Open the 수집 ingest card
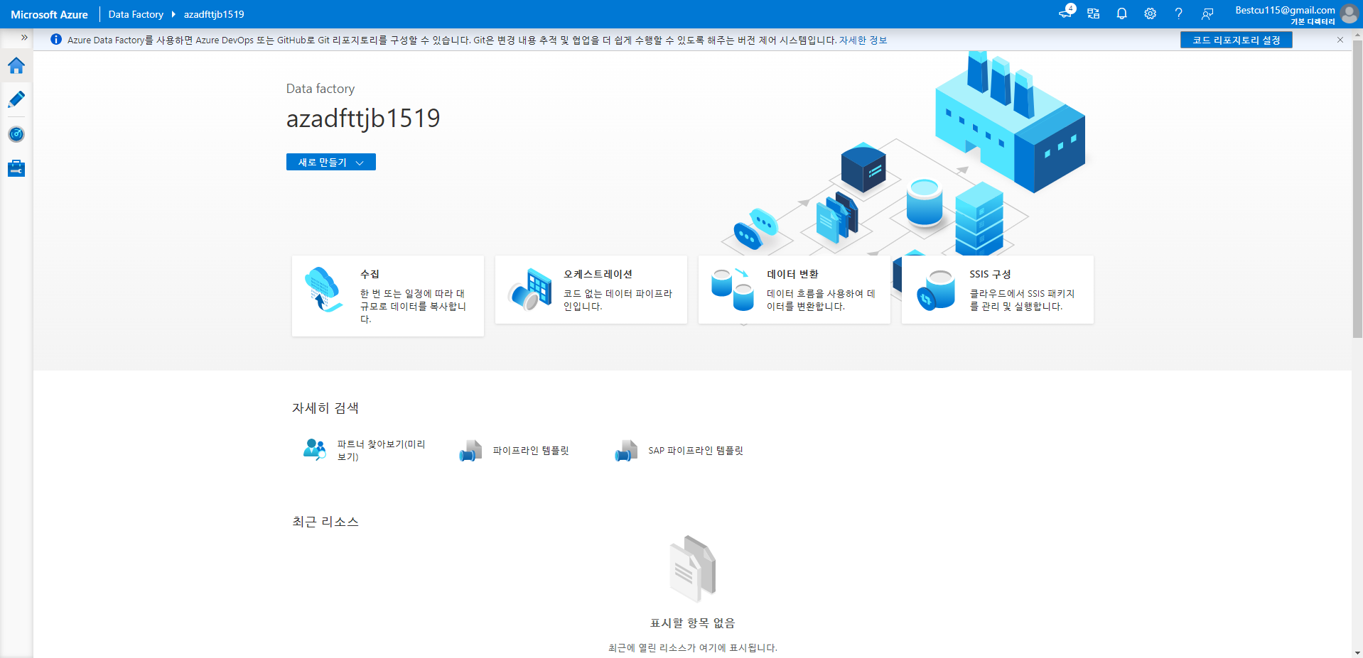1363x658 pixels. point(388,295)
